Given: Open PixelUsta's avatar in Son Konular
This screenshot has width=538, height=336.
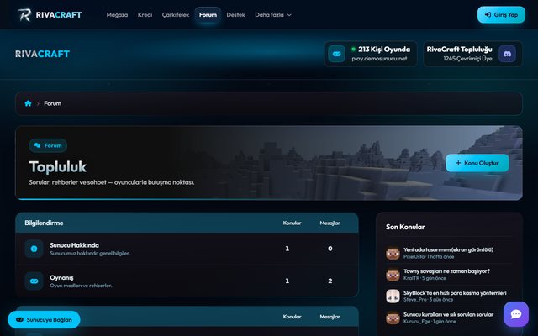Looking at the screenshot, I should point(393,254).
